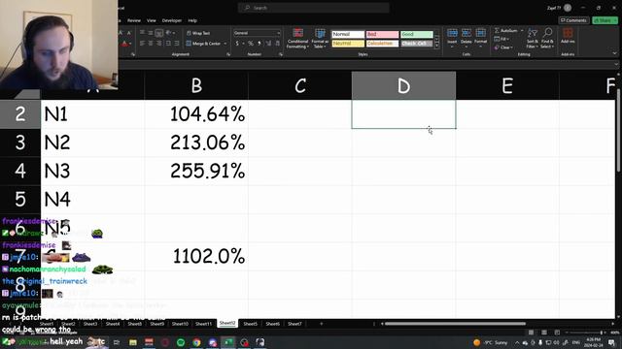Viewport: 622px width, 349px height.
Task: Add a new sheet with plus button
Action: 322,324
